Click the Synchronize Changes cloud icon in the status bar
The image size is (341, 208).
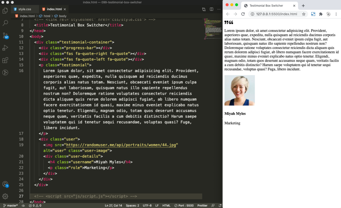pos(23,205)
